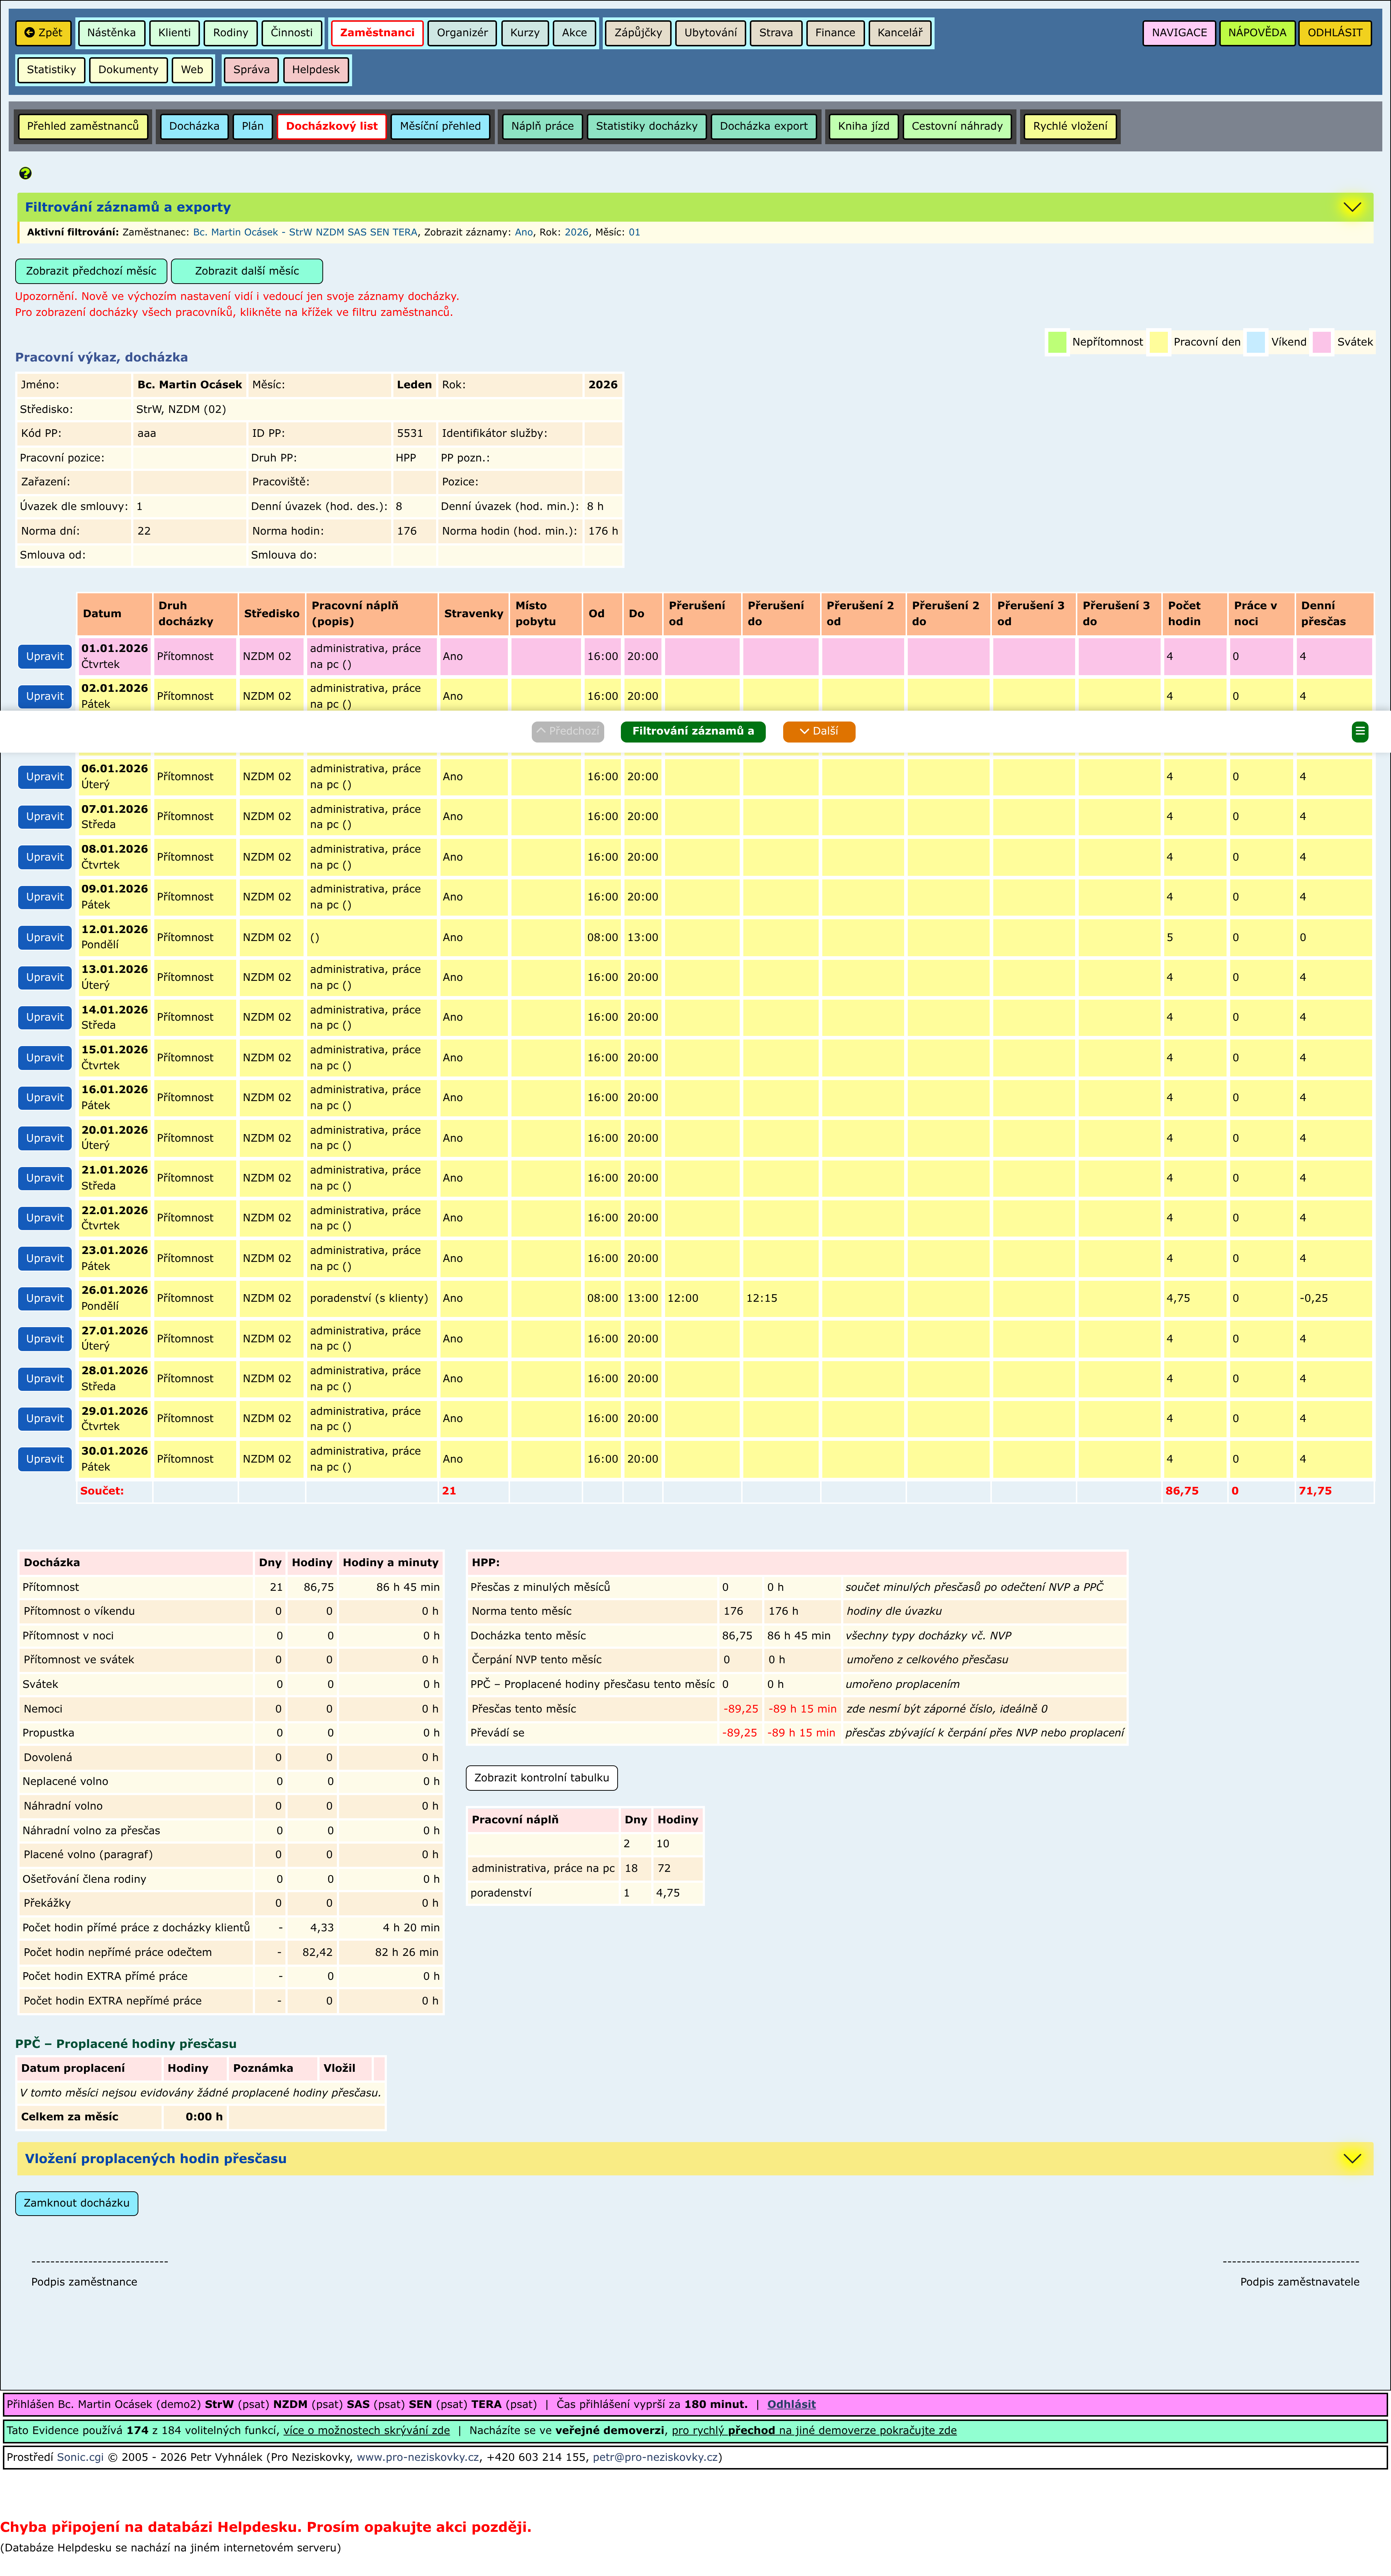Click the NAVIGACE button
Viewport: 1391px width, 2576px height.
(1179, 33)
